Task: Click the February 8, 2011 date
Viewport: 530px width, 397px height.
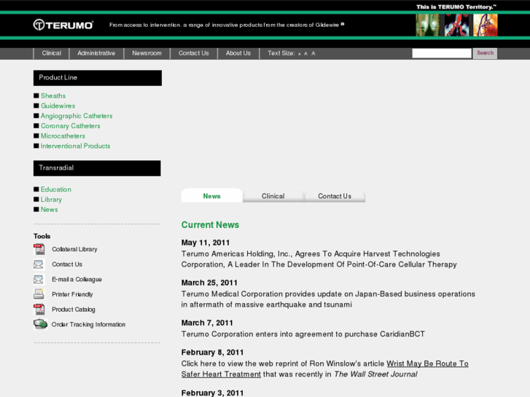Action: (212, 353)
